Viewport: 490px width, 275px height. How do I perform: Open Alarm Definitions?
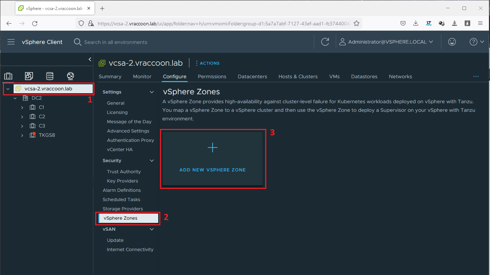pos(122,190)
